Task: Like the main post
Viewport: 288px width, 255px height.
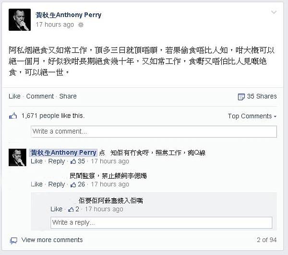Action: (x=14, y=96)
